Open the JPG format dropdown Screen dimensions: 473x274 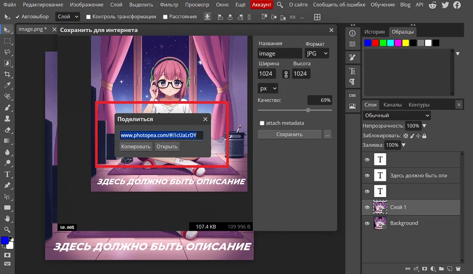317,53
